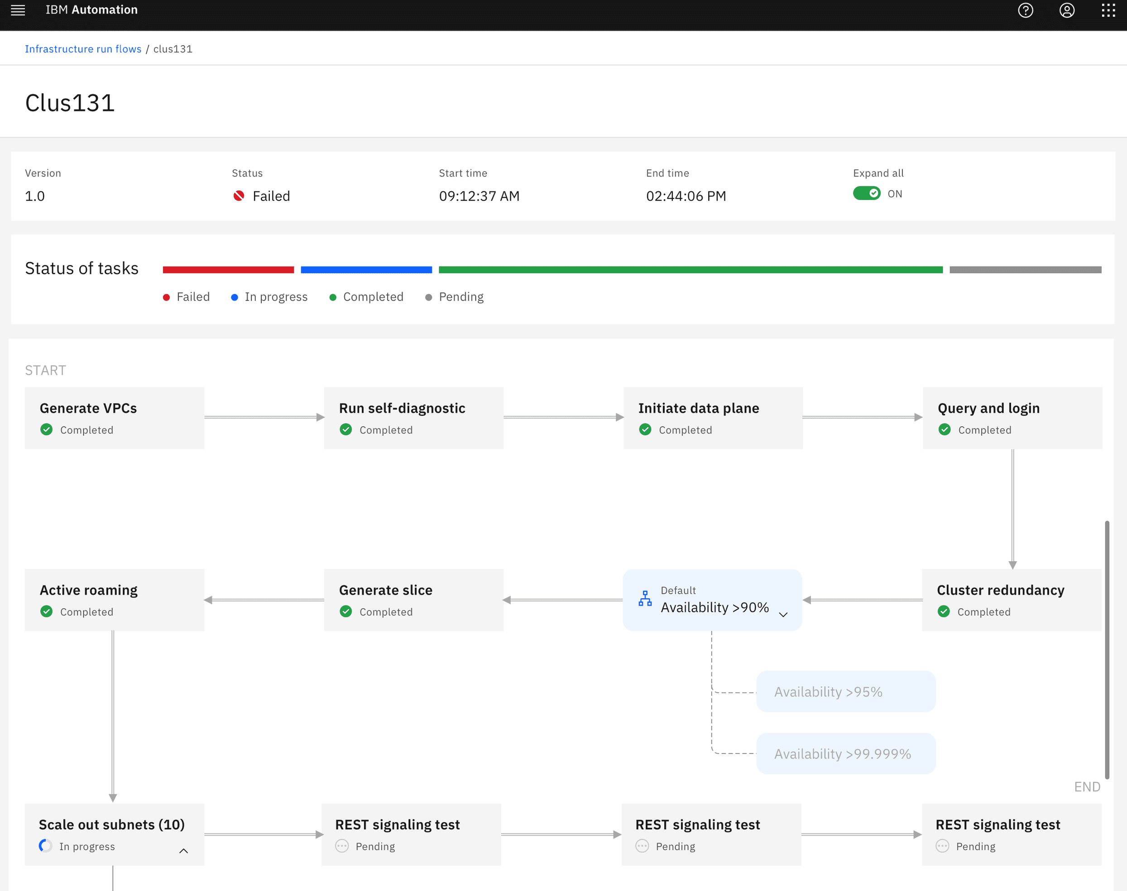Click the green Completed progress bar segment
This screenshot has width=1127, height=891.
(690, 270)
